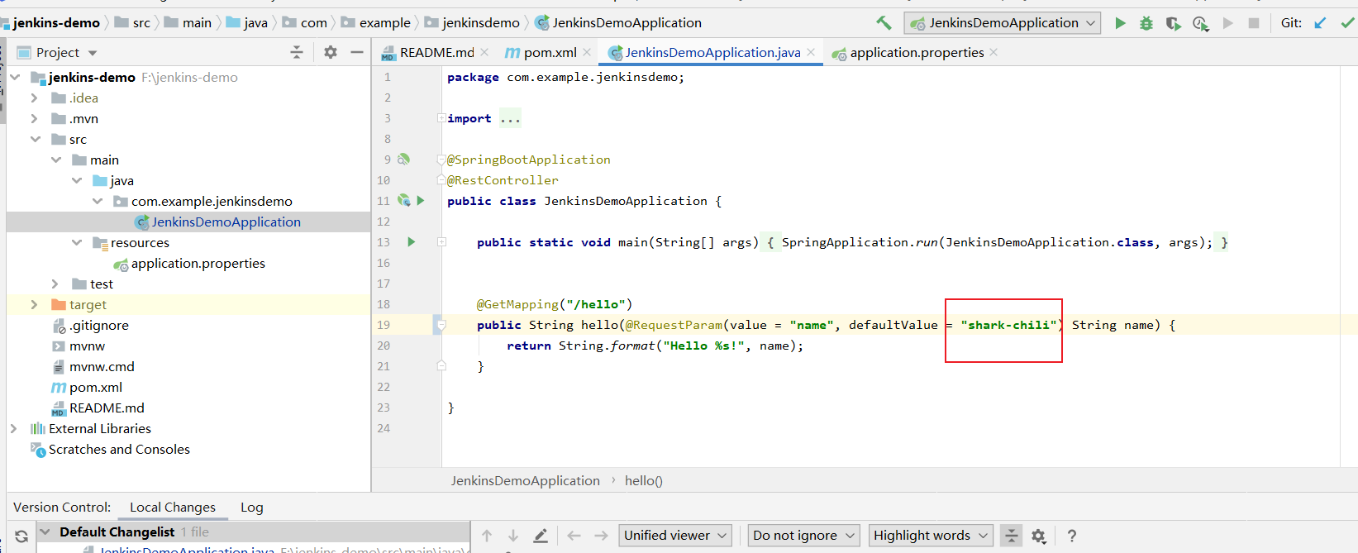This screenshot has width=1358, height=553.
Task: Collapse the Default Changelist node
Action: pos(45,532)
